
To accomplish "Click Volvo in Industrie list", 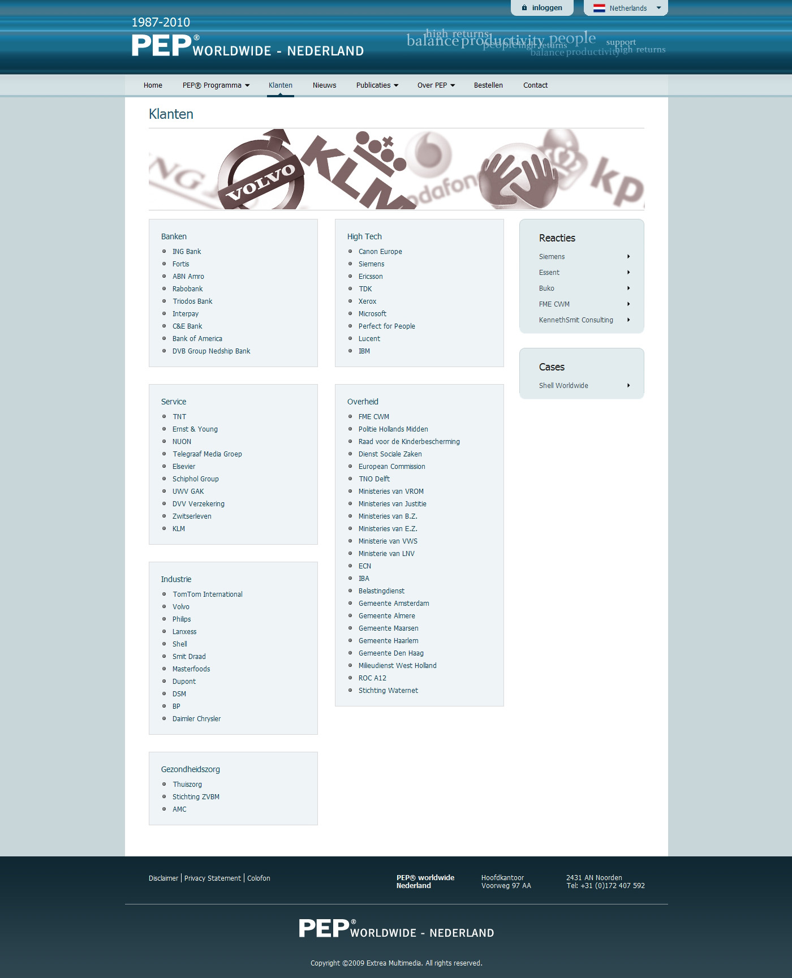I will [x=181, y=607].
